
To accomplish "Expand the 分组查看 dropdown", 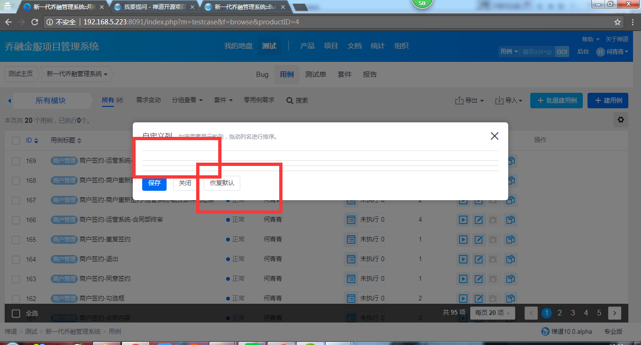I will point(187,100).
